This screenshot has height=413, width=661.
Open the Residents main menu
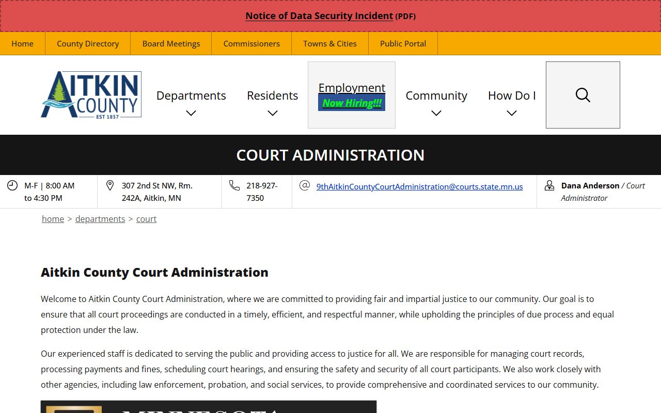pos(273,96)
